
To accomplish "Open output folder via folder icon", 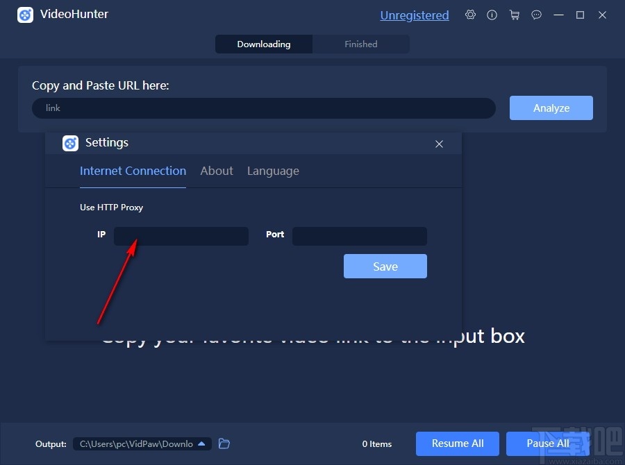I will [x=224, y=443].
